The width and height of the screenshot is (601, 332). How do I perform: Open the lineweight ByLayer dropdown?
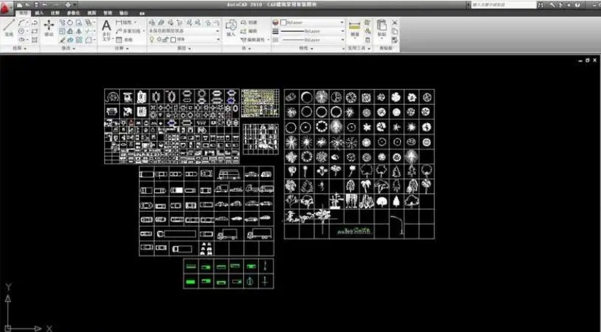(312, 31)
